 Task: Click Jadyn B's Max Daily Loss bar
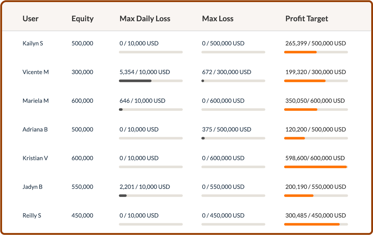tap(151, 195)
